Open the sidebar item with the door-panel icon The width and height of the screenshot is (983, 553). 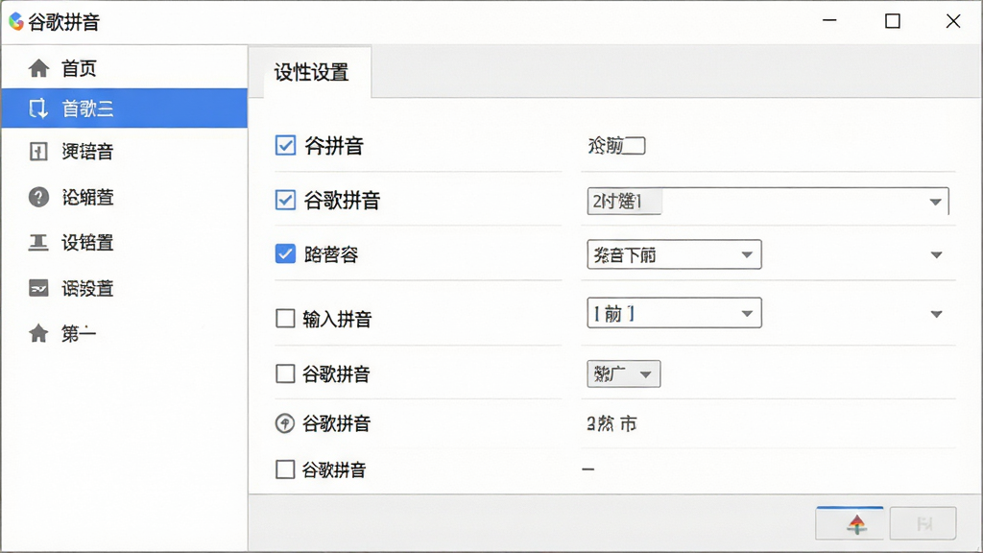tap(38, 151)
